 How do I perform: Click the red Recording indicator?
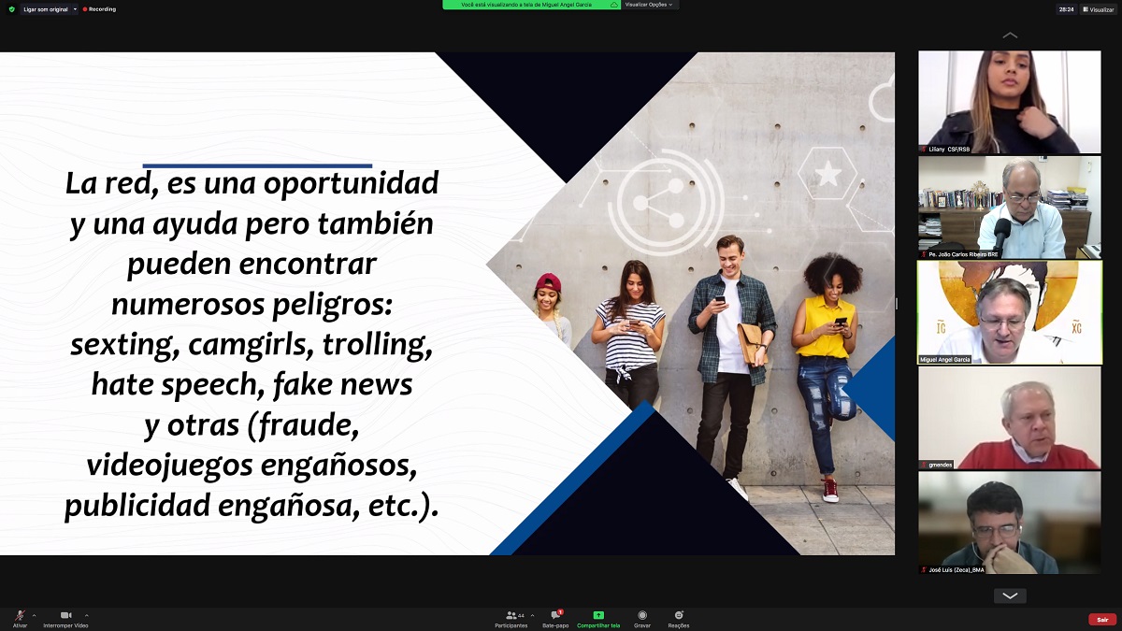pyautogui.click(x=99, y=8)
